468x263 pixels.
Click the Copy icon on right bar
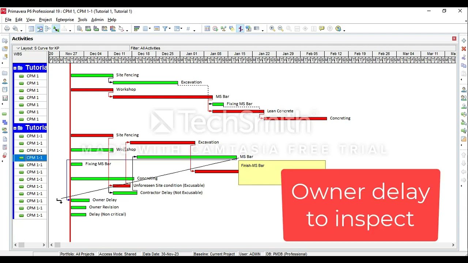coord(464,65)
